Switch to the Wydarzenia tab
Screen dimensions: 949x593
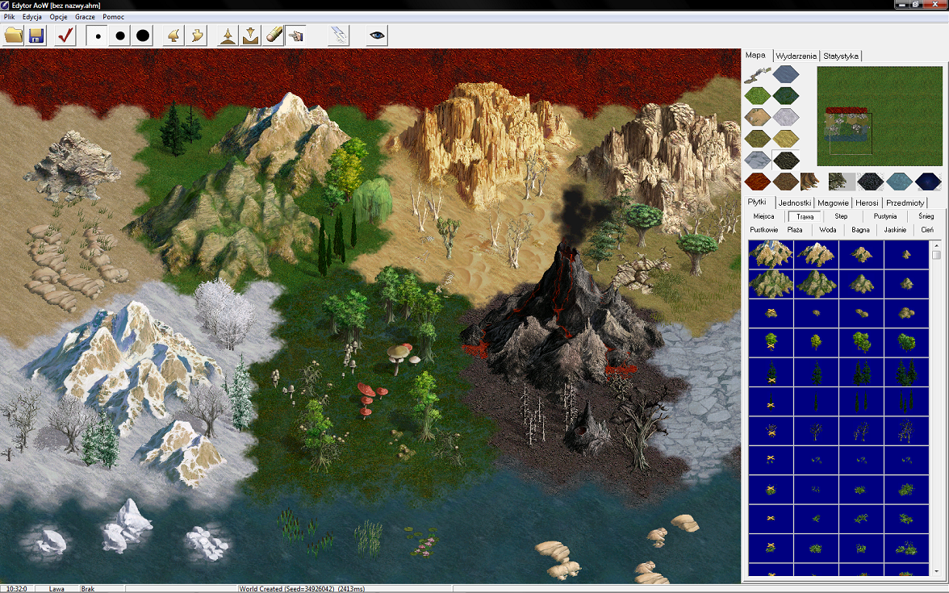(x=796, y=56)
